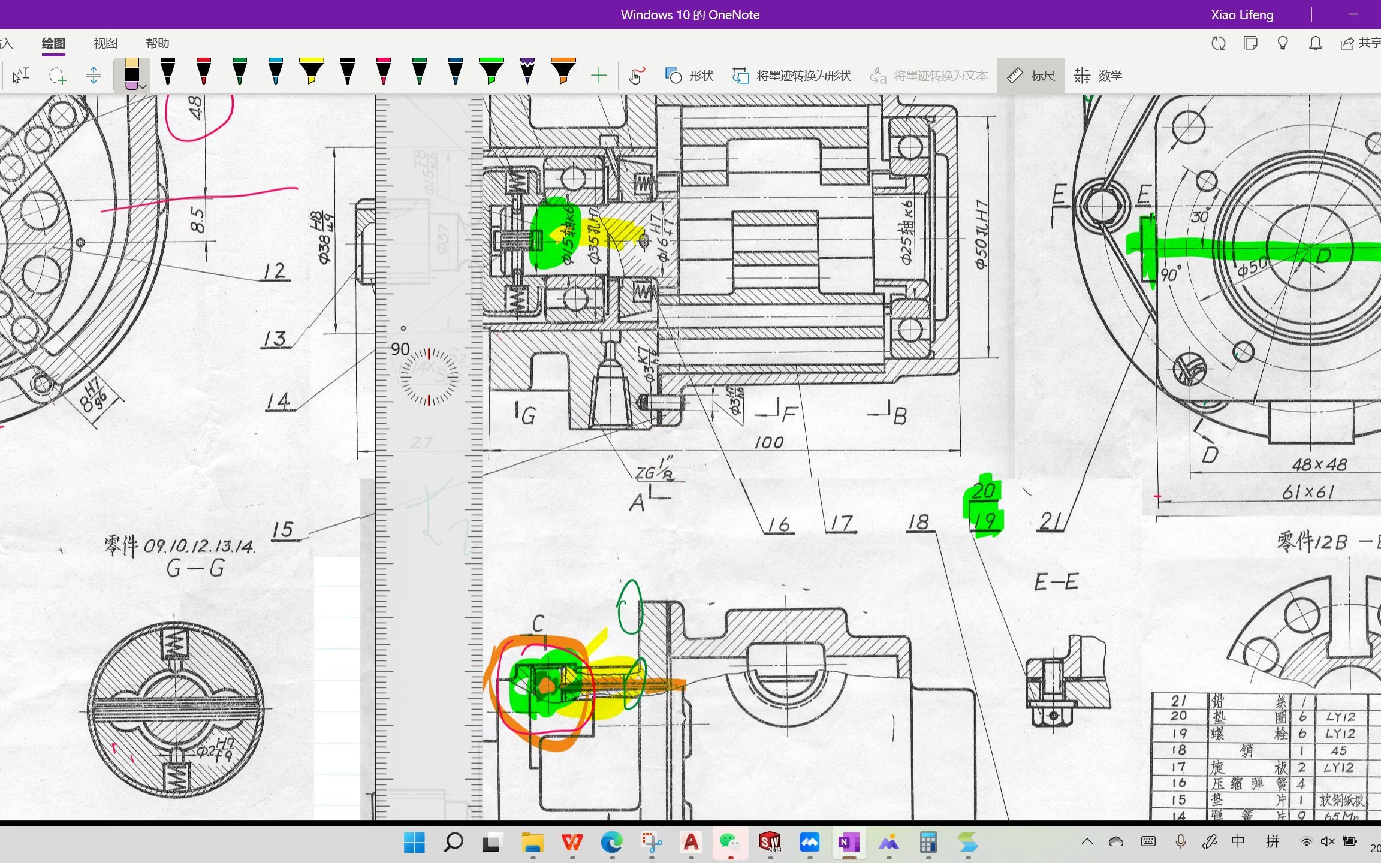This screenshot has width=1381, height=863.
Task: Open the touch keyboard tray icon
Action: coord(1148,841)
